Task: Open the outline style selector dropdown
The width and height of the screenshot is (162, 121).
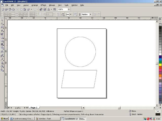Action: (x=71, y=14)
